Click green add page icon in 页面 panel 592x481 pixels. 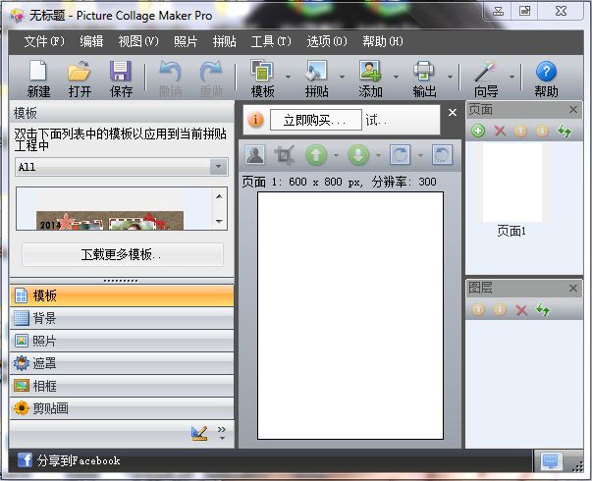coord(478,131)
